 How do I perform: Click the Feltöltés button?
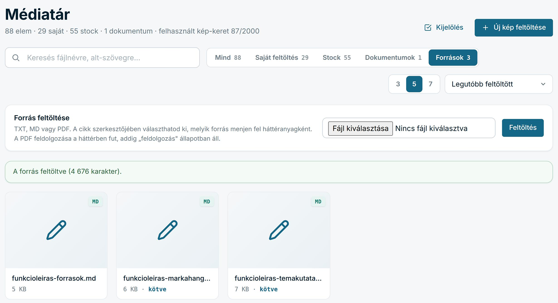[523, 128]
